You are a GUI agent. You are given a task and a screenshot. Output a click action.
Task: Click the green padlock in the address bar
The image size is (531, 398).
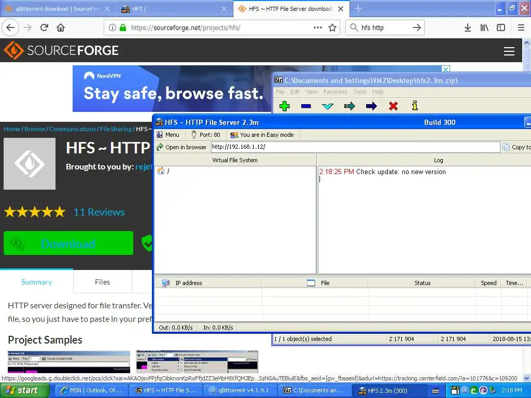coord(123,27)
